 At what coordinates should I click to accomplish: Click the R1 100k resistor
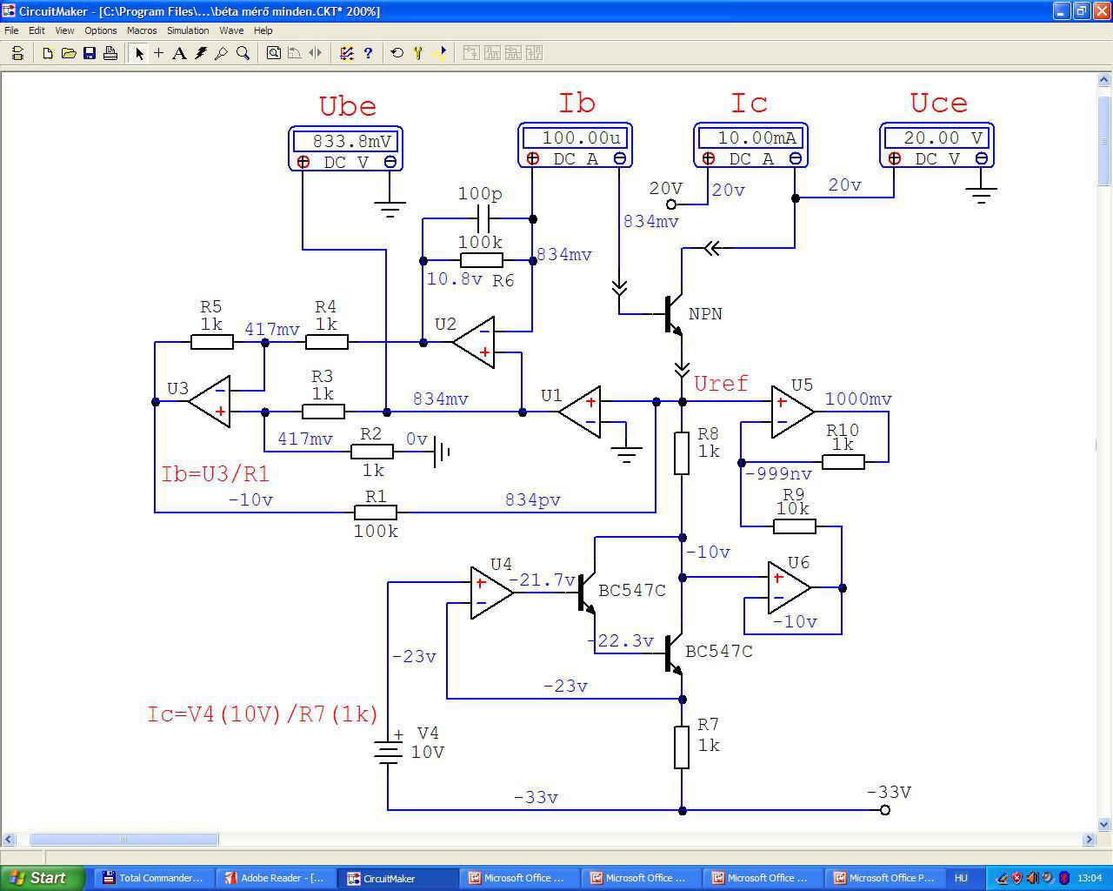click(376, 512)
